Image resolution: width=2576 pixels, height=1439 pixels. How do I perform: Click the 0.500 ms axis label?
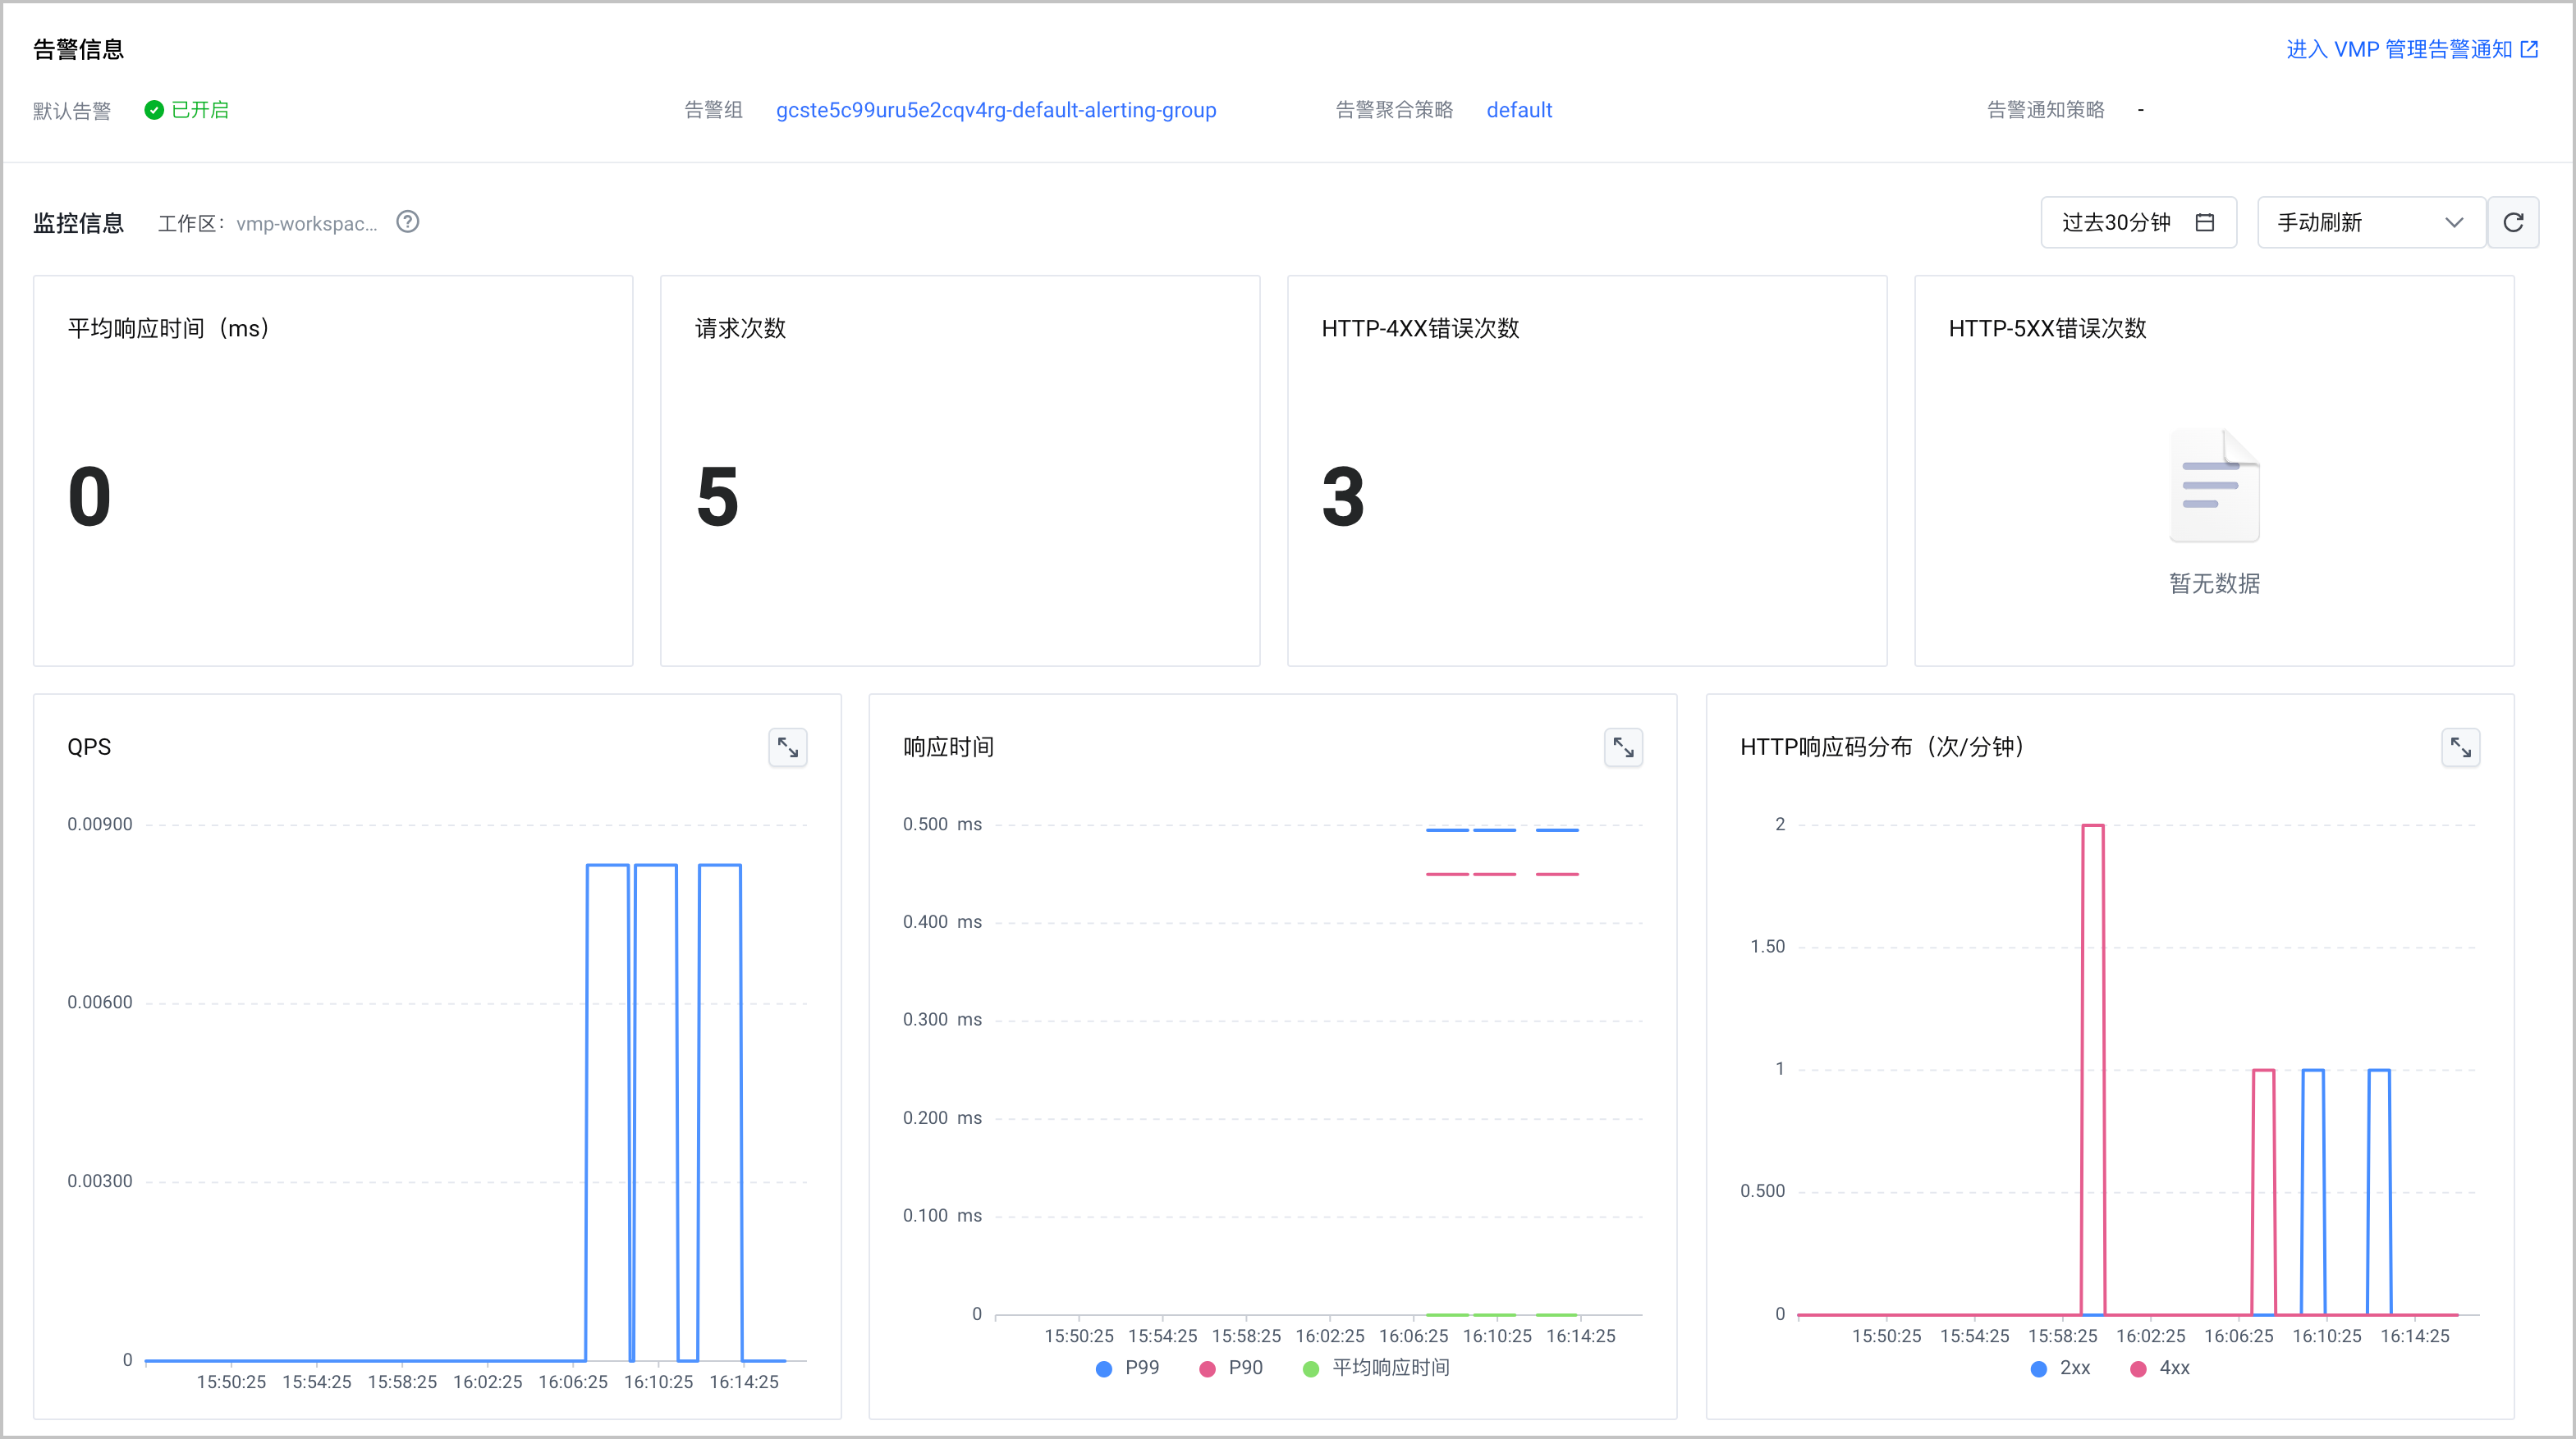[x=942, y=825]
